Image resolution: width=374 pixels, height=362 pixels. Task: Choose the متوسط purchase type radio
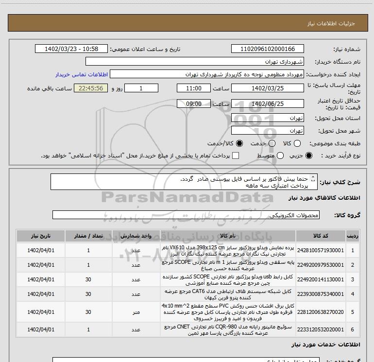[x=280, y=155]
